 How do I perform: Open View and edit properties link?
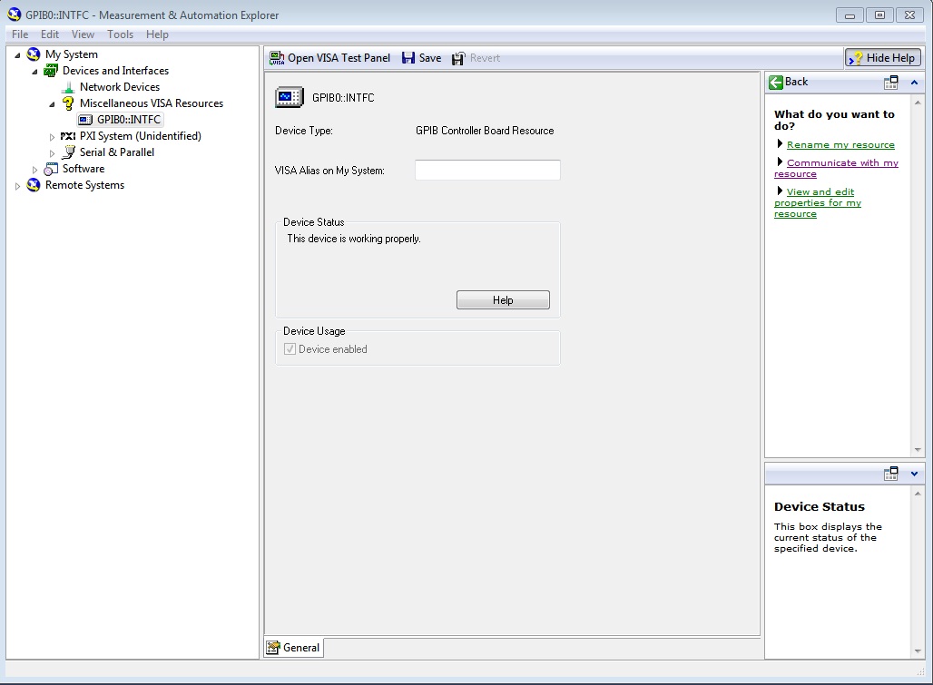click(x=820, y=202)
